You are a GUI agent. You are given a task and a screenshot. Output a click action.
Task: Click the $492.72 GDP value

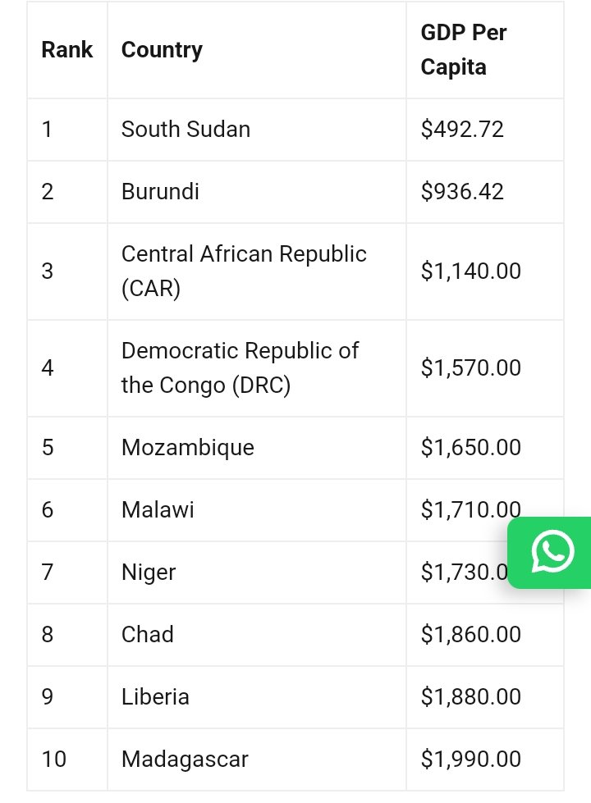point(462,130)
